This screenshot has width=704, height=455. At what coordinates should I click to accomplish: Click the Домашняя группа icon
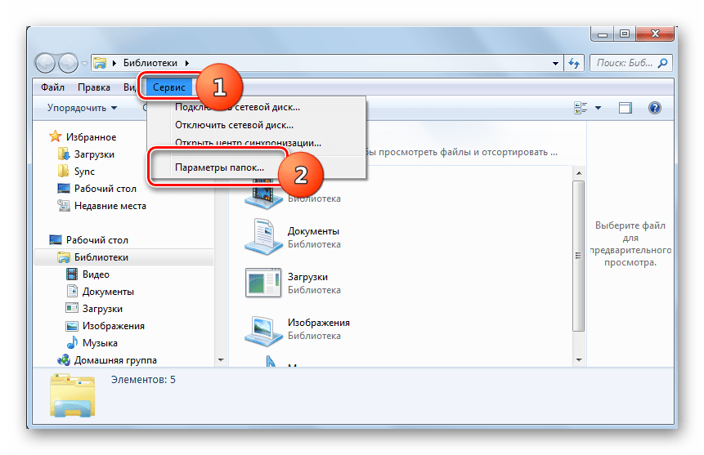(x=64, y=359)
